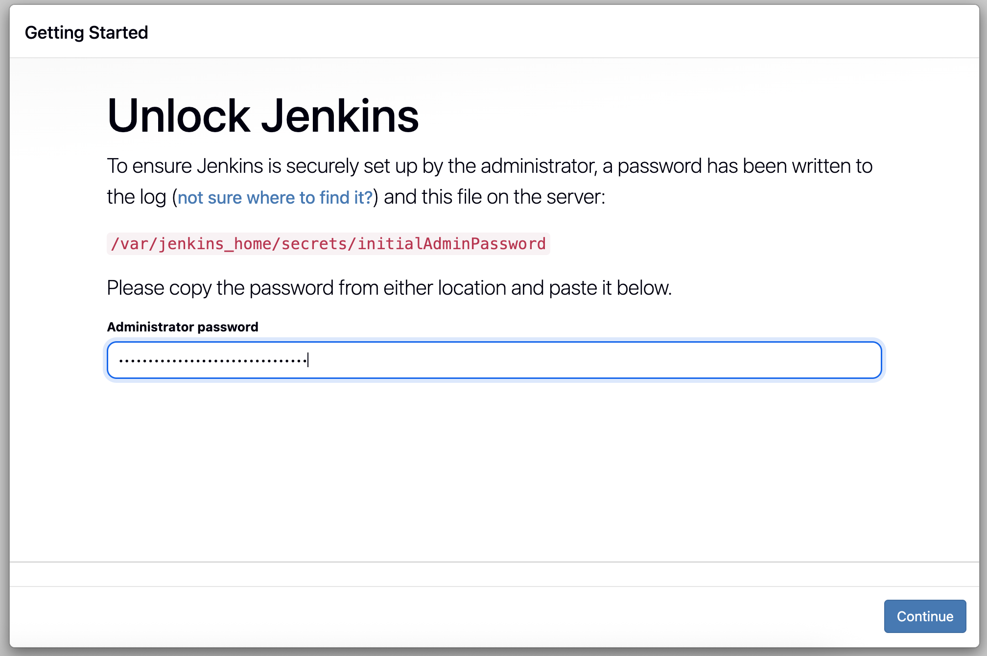Click 'secrets' segment in the file path
The width and height of the screenshot is (987, 656).
pyautogui.click(x=314, y=244)
